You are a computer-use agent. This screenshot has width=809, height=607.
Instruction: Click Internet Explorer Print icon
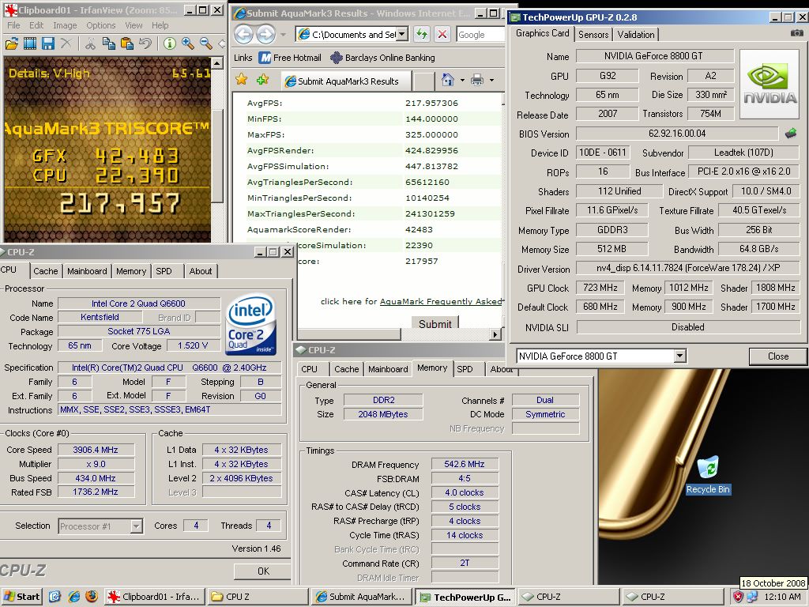477,80
